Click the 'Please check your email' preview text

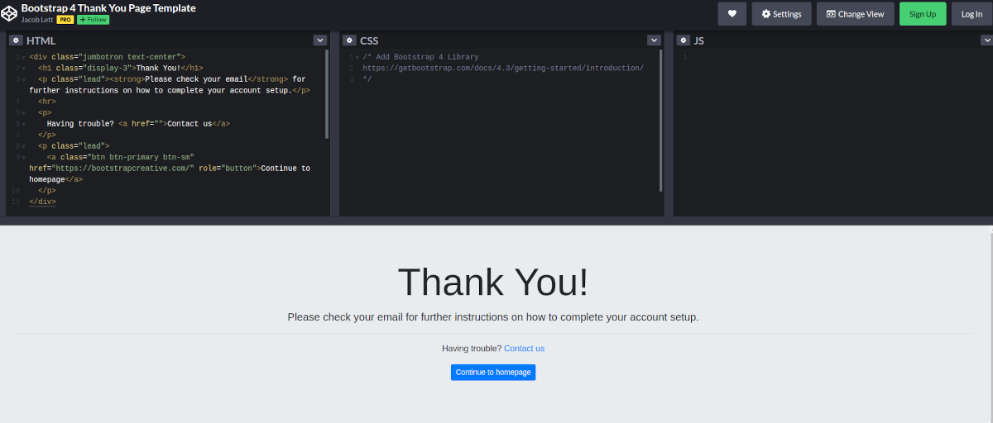(x=493, y=316)
